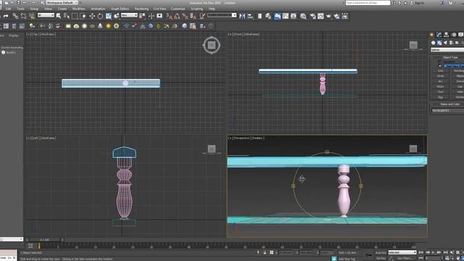
Task: Toggle Window/Crossing selection mode
Action: 83,16
